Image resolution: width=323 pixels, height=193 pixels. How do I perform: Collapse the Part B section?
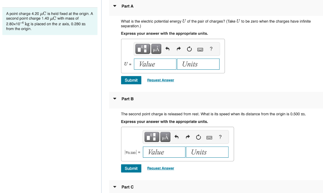pyautogui.click(x=115, y=99)
